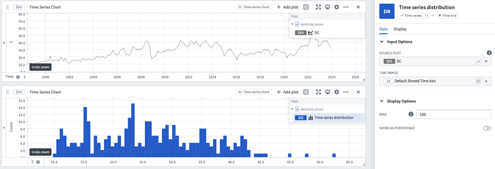Click Undo zoom on the top chart
495x169 pixels.
pos(40,67)
